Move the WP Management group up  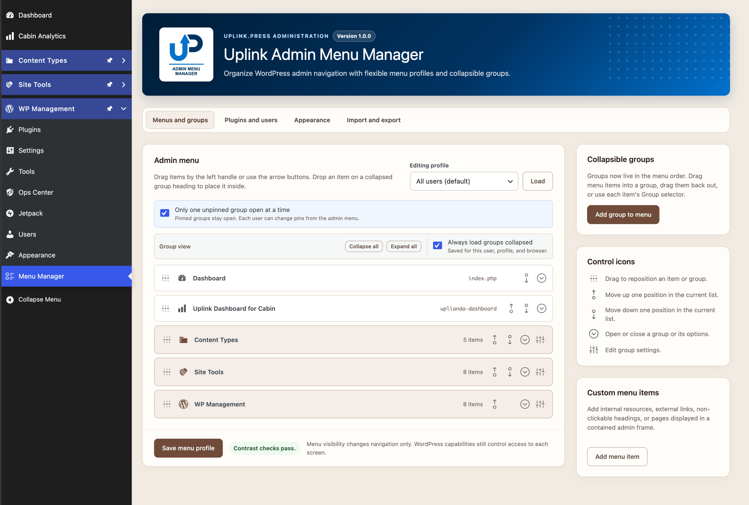click(x=494, y=404)
